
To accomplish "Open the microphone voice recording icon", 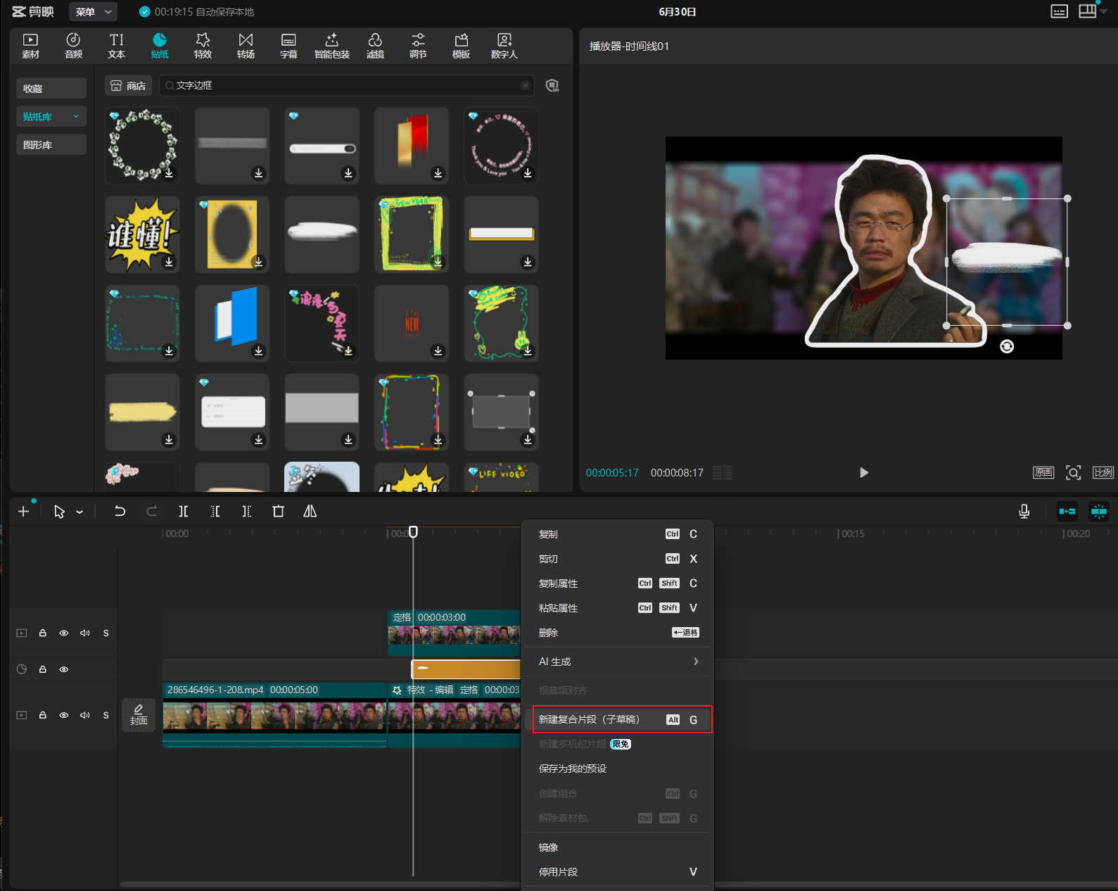I will 1024,512.
